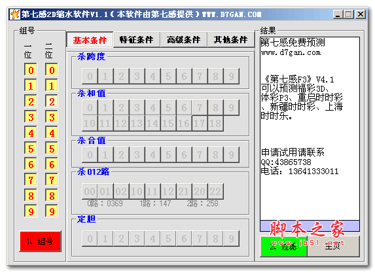This screenshot has width=375, height=273.
Task: Select 5 in 定胆 group
Action: point(168,238)
